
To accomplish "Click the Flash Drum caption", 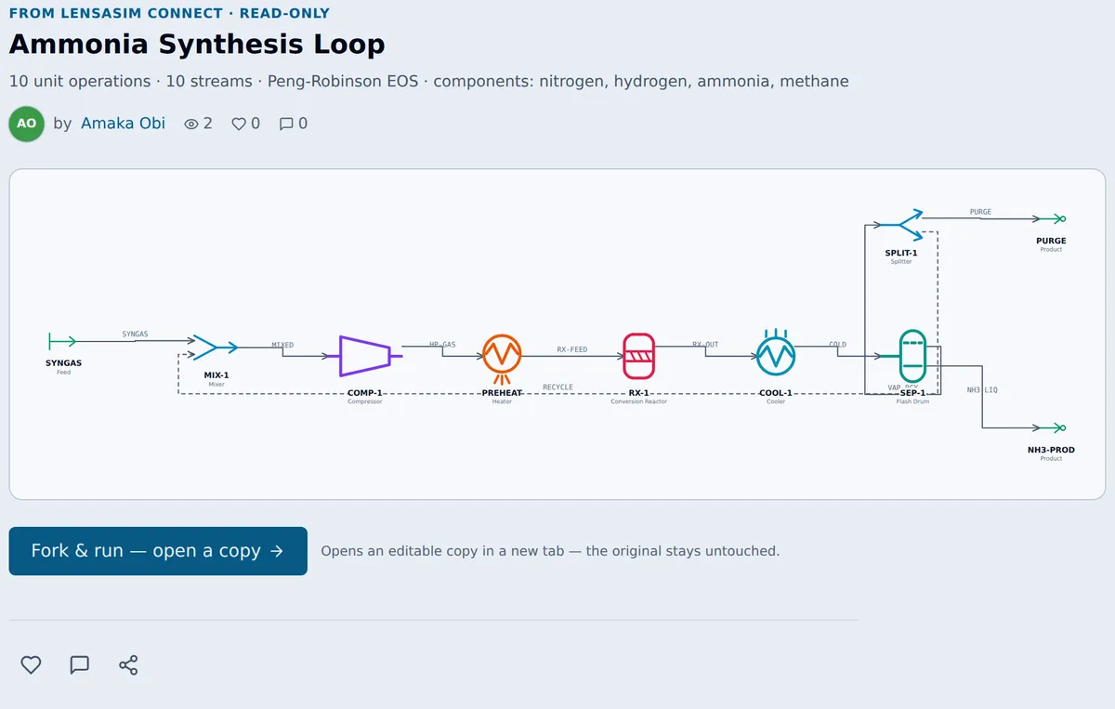I will click(x=912, y=401).
